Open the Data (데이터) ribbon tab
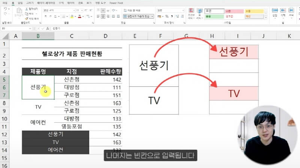Image resolution: width=300 pixels, height=168 pixels. coord(71,3)
